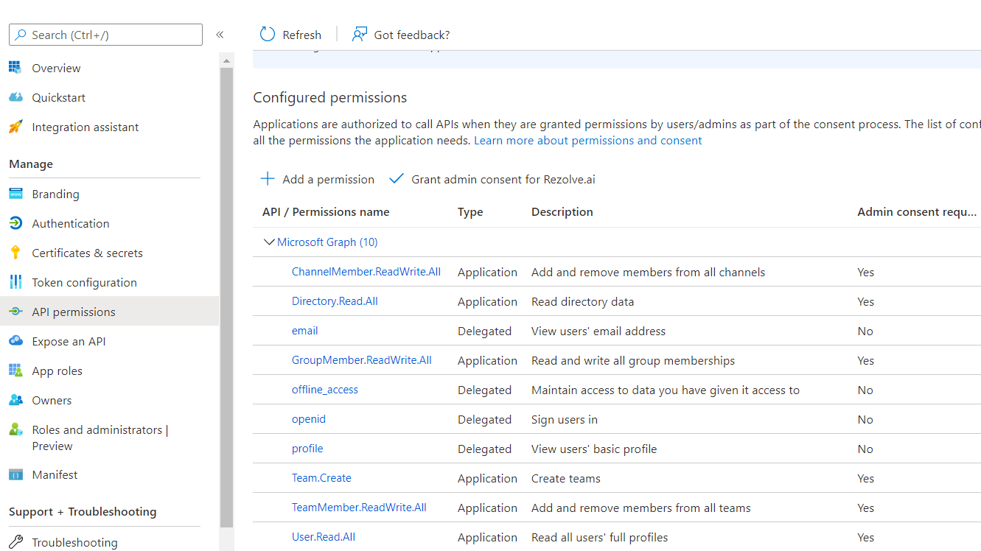Image resolution: width=981 pixels, height=551 pixels.
Task: Click the Roles and administrators icon
Action: pos(15,429)
